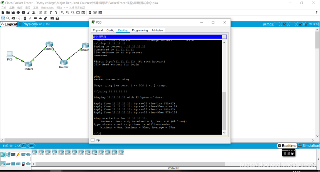This screenshot has width=320, height=172.
Task: Click the Undo arrow in main toolbar
Action: tap(51, 13)
